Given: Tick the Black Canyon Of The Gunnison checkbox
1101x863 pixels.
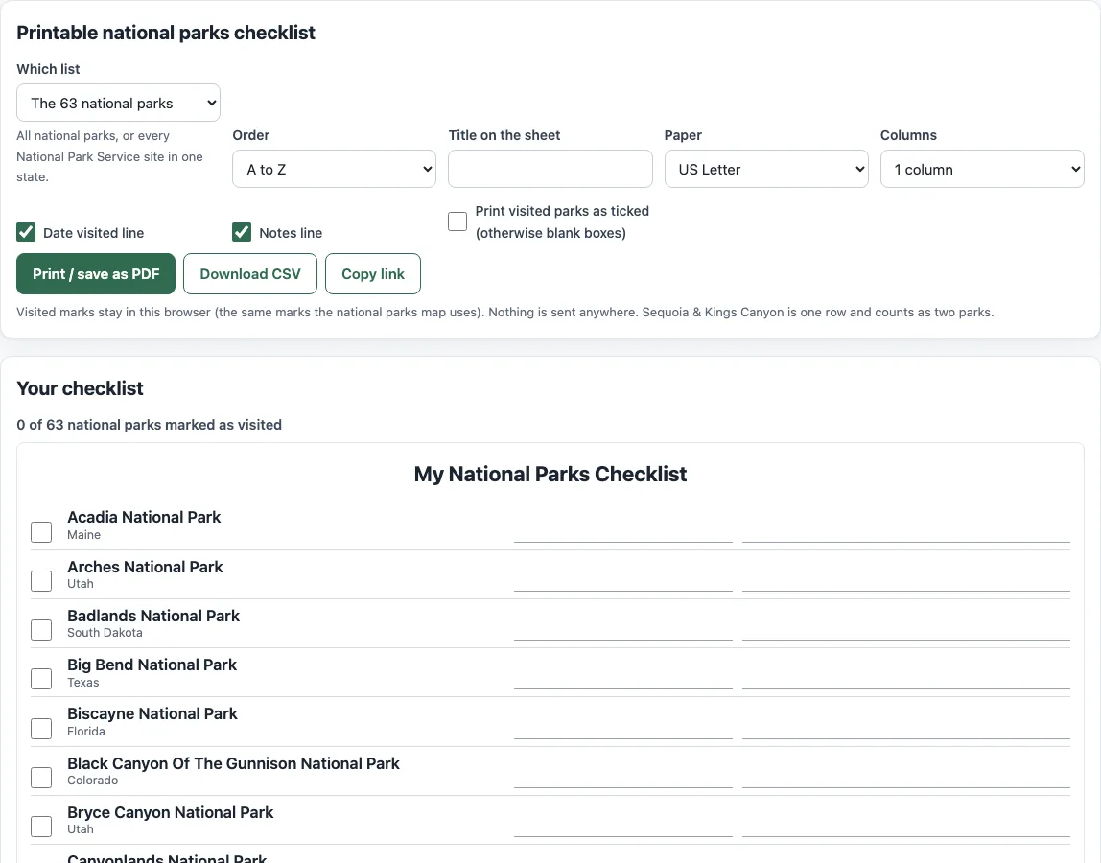Looking at the screenshot, I should pos(41,778).
